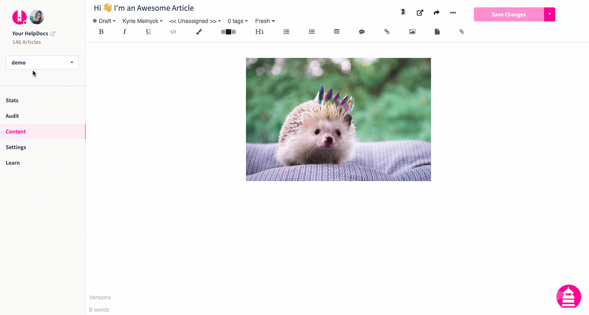Insert a table into the article
The width and height of the screenshot is (589, 315).
point(337,32)
